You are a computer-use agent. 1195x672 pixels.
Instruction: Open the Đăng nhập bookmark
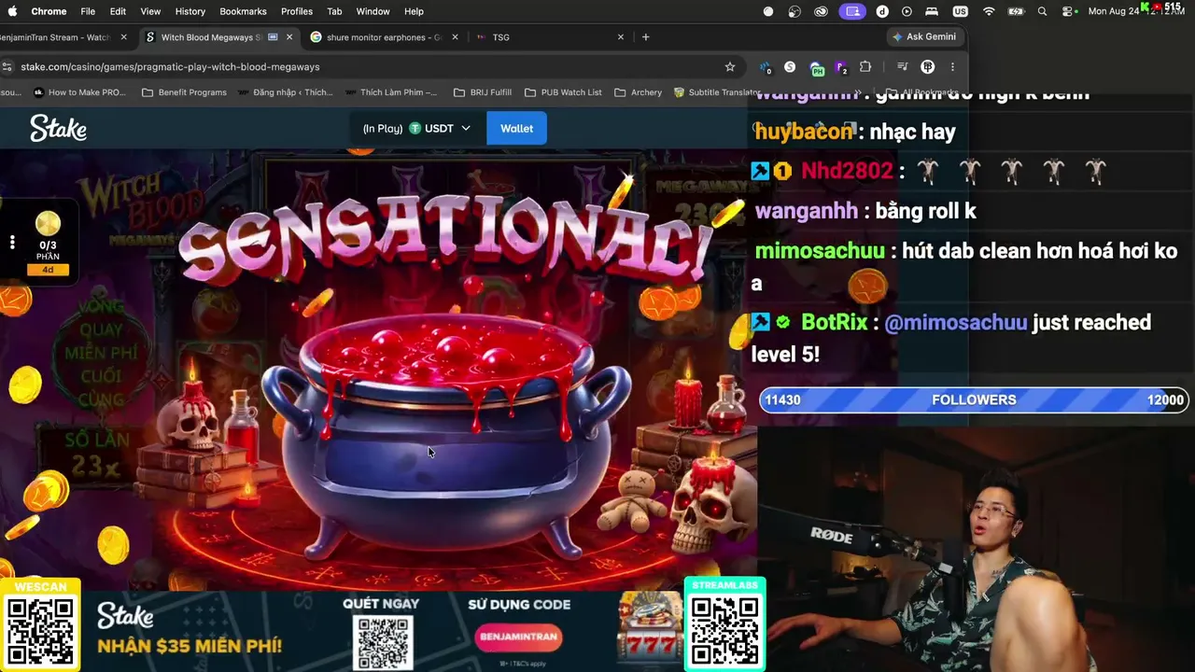click(286, 92)
